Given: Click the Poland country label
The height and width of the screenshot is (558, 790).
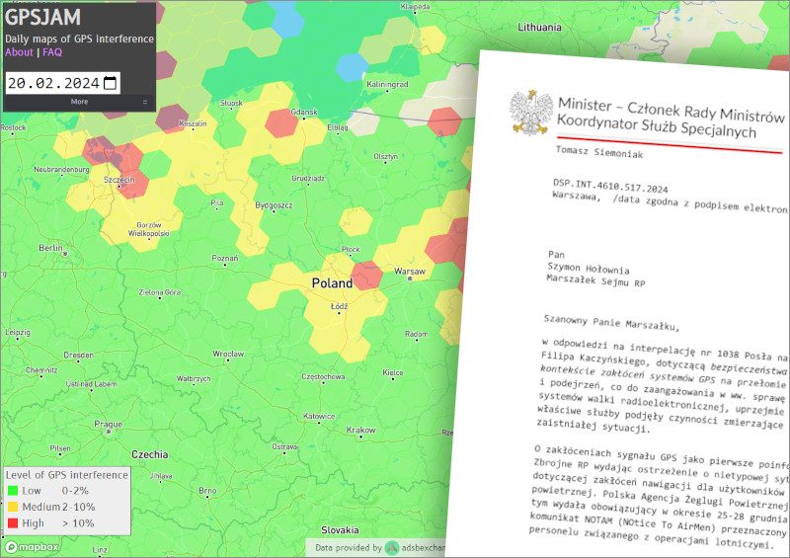Looking at the screenshot, I should 332,283.
